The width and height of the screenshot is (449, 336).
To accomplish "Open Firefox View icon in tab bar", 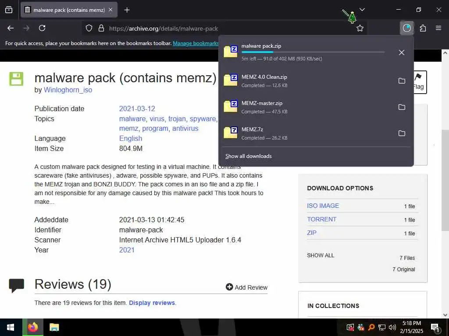I will (x=9, y=10).
